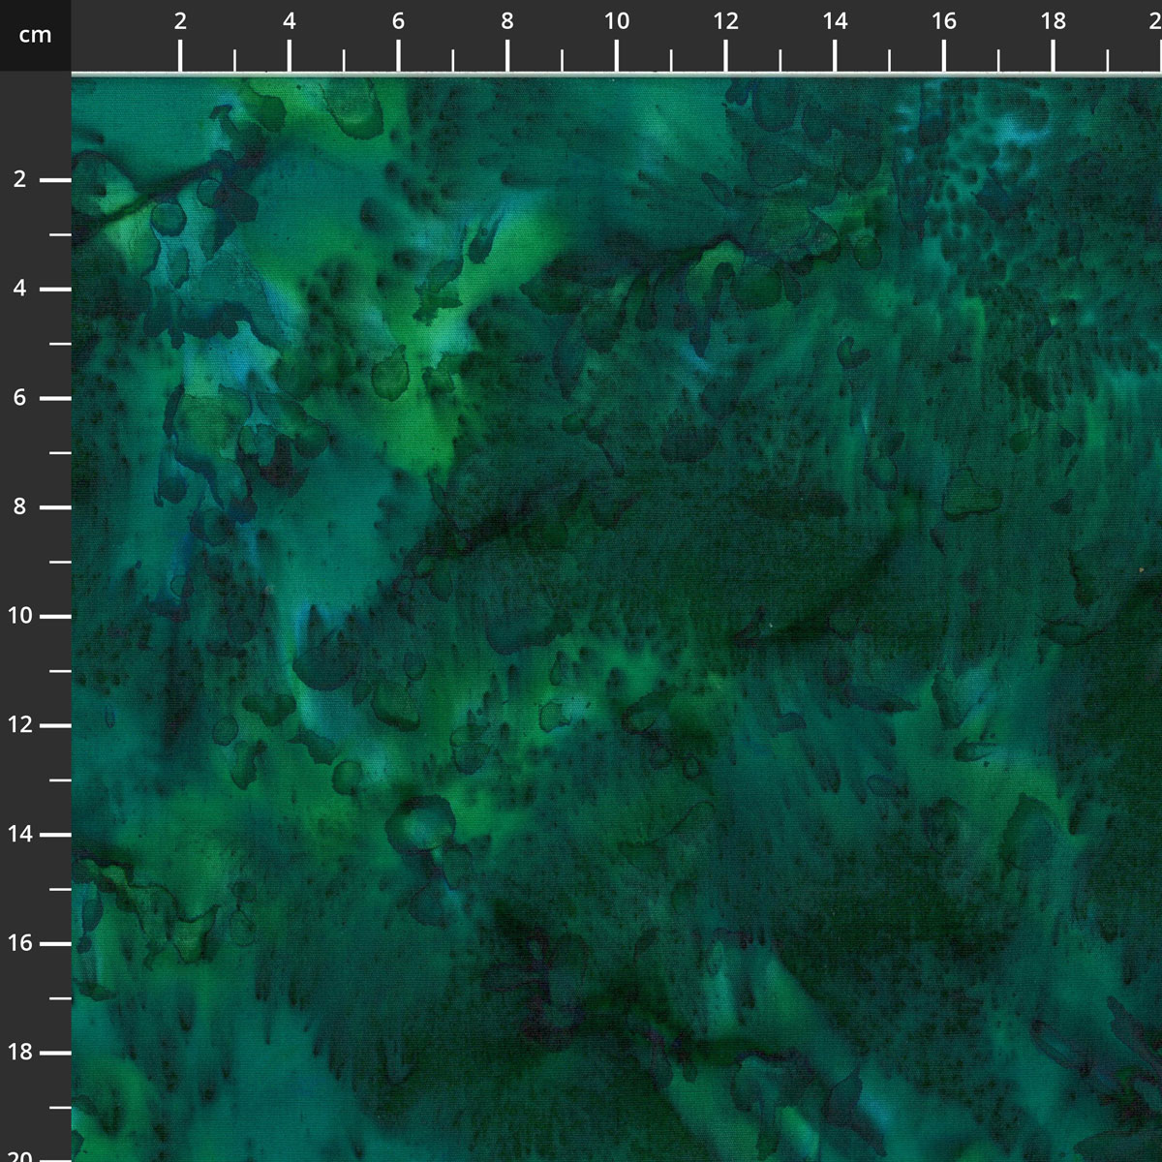Click the 4 mark on the top ruler
The width and height of the screenshot is (1162, 1162).
pyautogui.click(x=290, y=22)
